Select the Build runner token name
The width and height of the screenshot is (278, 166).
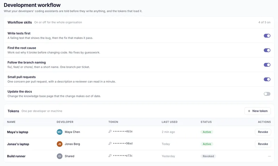pyautogui.click(x=16, y=156)
